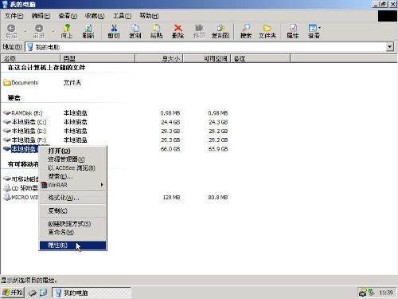Refresh the view using 刷新 icon
The width and height of the screenshot is (398, 299).
coord(88,31)
